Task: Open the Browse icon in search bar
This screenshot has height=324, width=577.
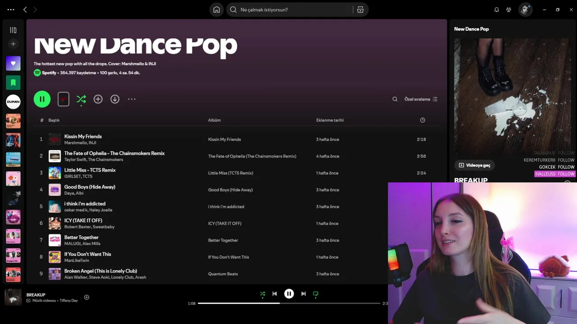Action: pos(360,9)
